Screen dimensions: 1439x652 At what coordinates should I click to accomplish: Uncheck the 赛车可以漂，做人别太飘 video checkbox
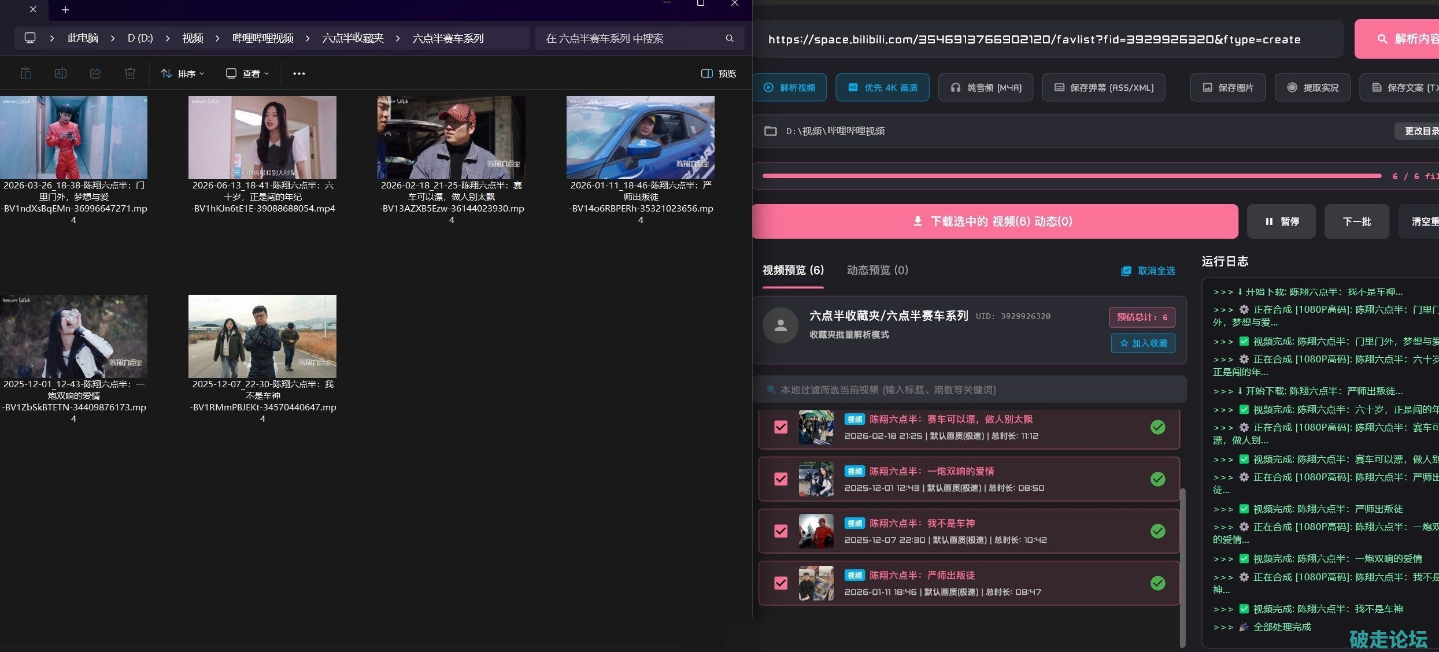pyautogui.click(x=780, y=427)
